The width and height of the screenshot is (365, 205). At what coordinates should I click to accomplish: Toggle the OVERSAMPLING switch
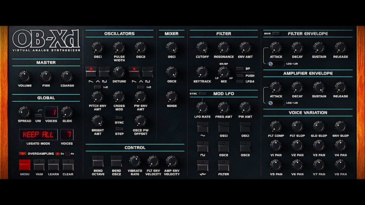23,154
